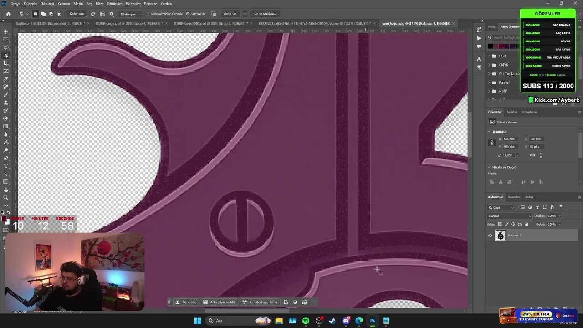Open the Kitaplıklar tab
The height and width of the screenshot is (328, 583).
pyautogui.click(x=530, y=112)
